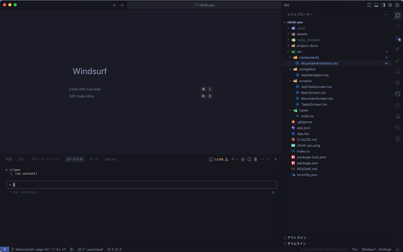The width and height of the screenshot is (403, 252).
Task: Click Windsurf - Settings in status bar
Action: click(376, 249)
